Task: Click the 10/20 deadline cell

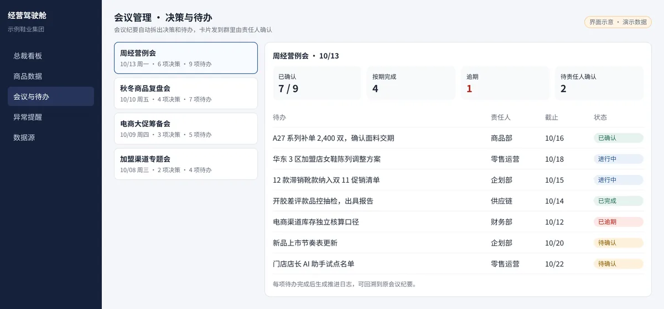Action: (x=554, y=243)
